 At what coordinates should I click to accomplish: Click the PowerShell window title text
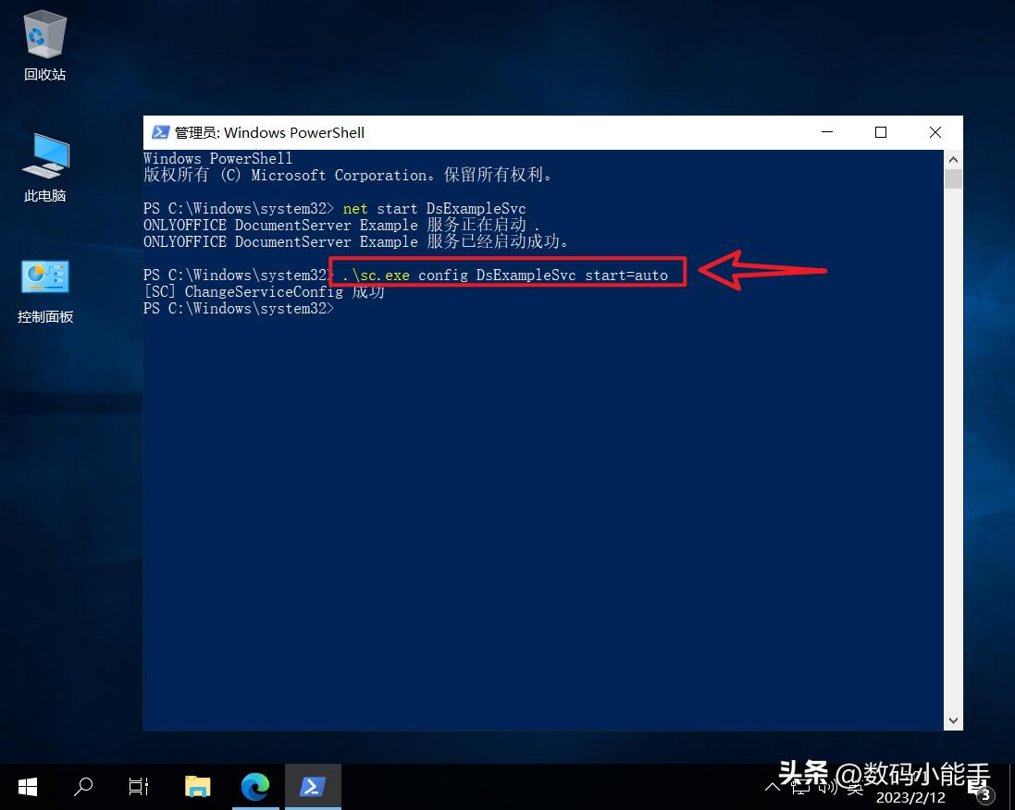[x=269, y=132]
